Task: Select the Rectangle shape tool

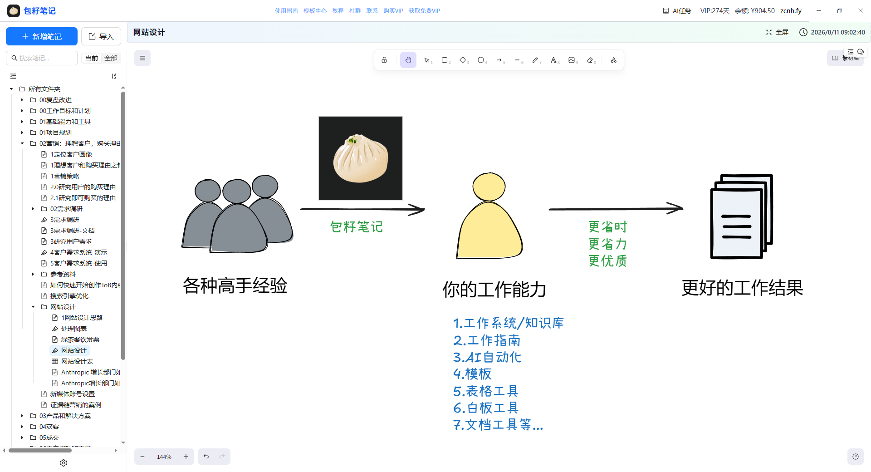Action: point(445,60)
